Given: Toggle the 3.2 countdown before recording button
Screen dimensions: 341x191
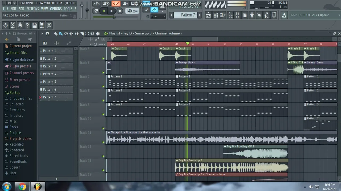Looking at the screenshot, I should 116,3.
